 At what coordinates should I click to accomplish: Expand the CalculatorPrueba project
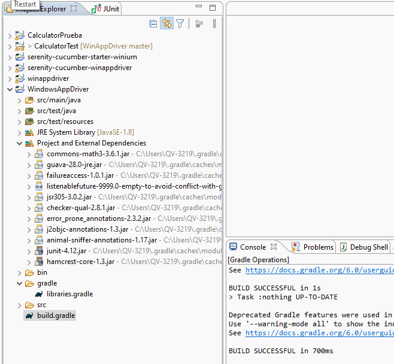(9, 35)
